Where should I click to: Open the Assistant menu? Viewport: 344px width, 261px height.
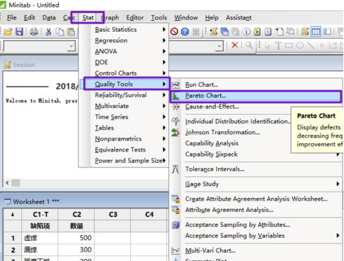[x=239, y=18]
